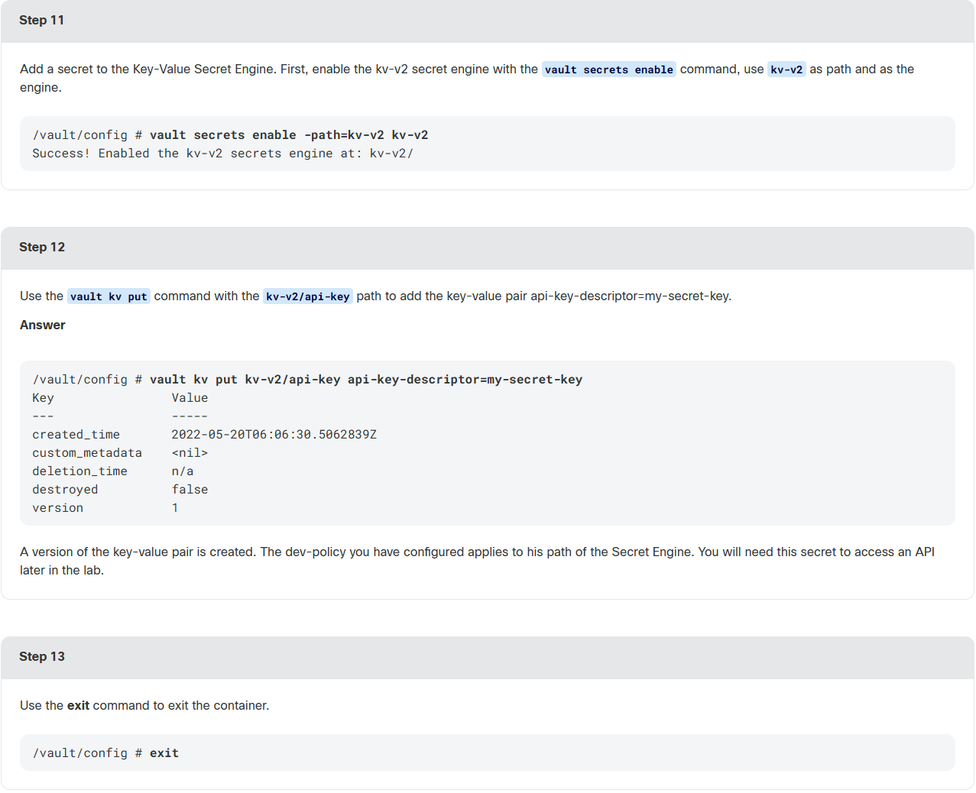Click the paragraph about dev-policy
This screenshot has width=976, height=793.
[478, 562]
